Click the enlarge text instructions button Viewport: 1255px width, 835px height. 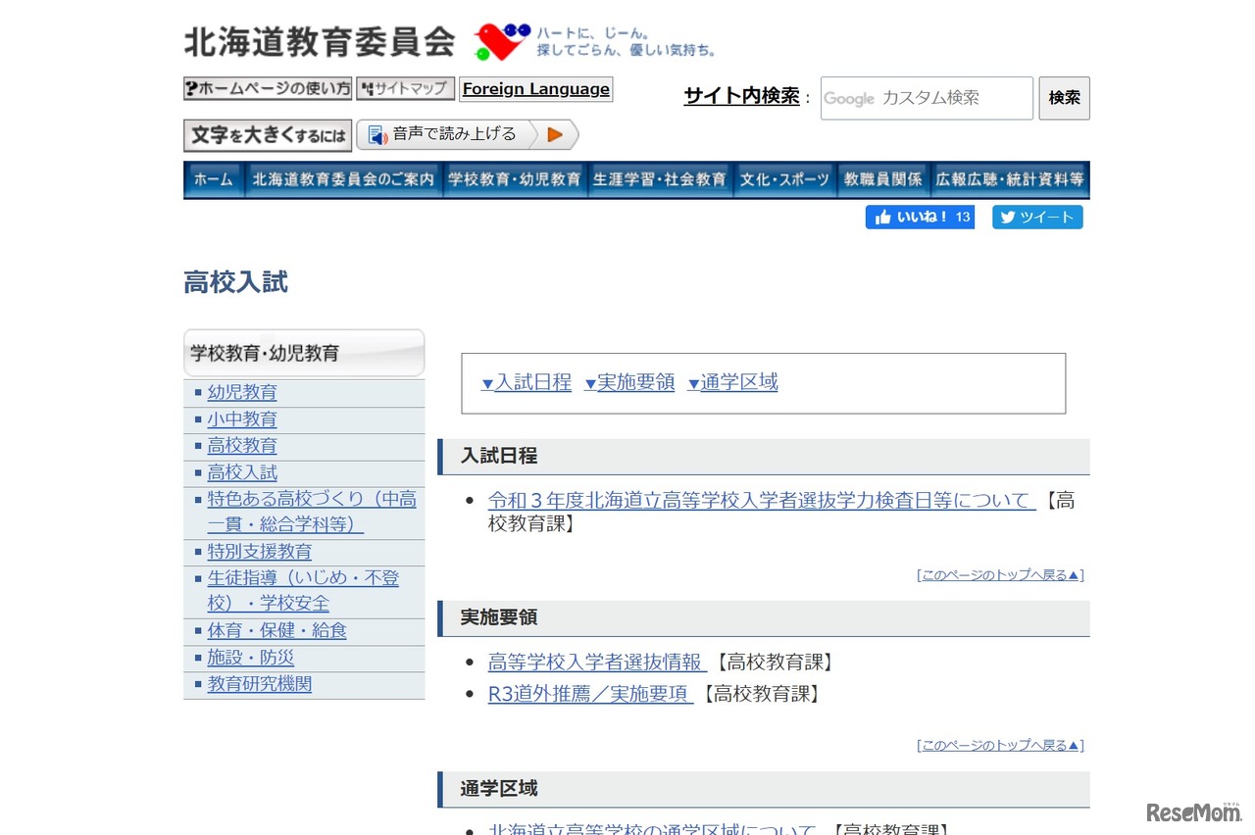pos(268,135)
